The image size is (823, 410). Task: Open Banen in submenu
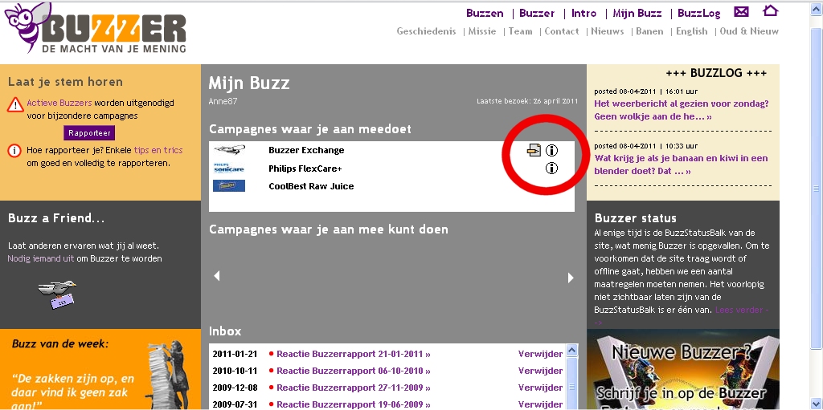click(649, 31)
